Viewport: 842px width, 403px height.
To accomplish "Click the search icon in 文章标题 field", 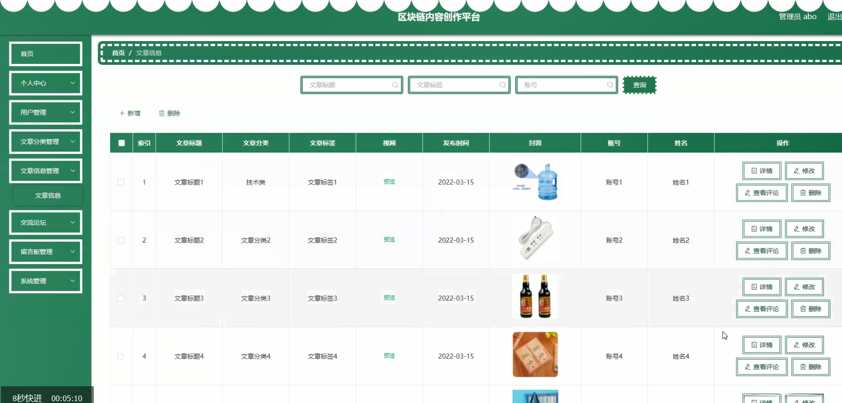I will pyautogui.click(x=395, y=85).
